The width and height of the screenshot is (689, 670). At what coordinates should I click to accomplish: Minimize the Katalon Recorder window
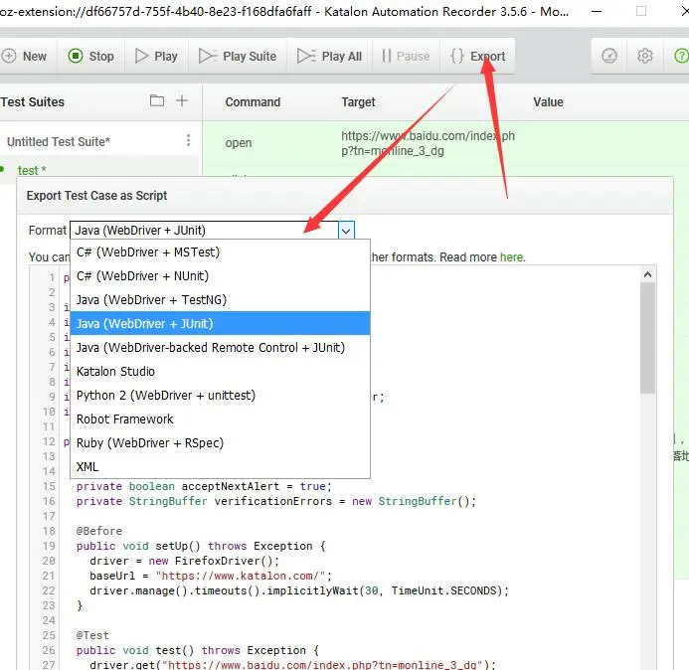click(x=597, y=11)
